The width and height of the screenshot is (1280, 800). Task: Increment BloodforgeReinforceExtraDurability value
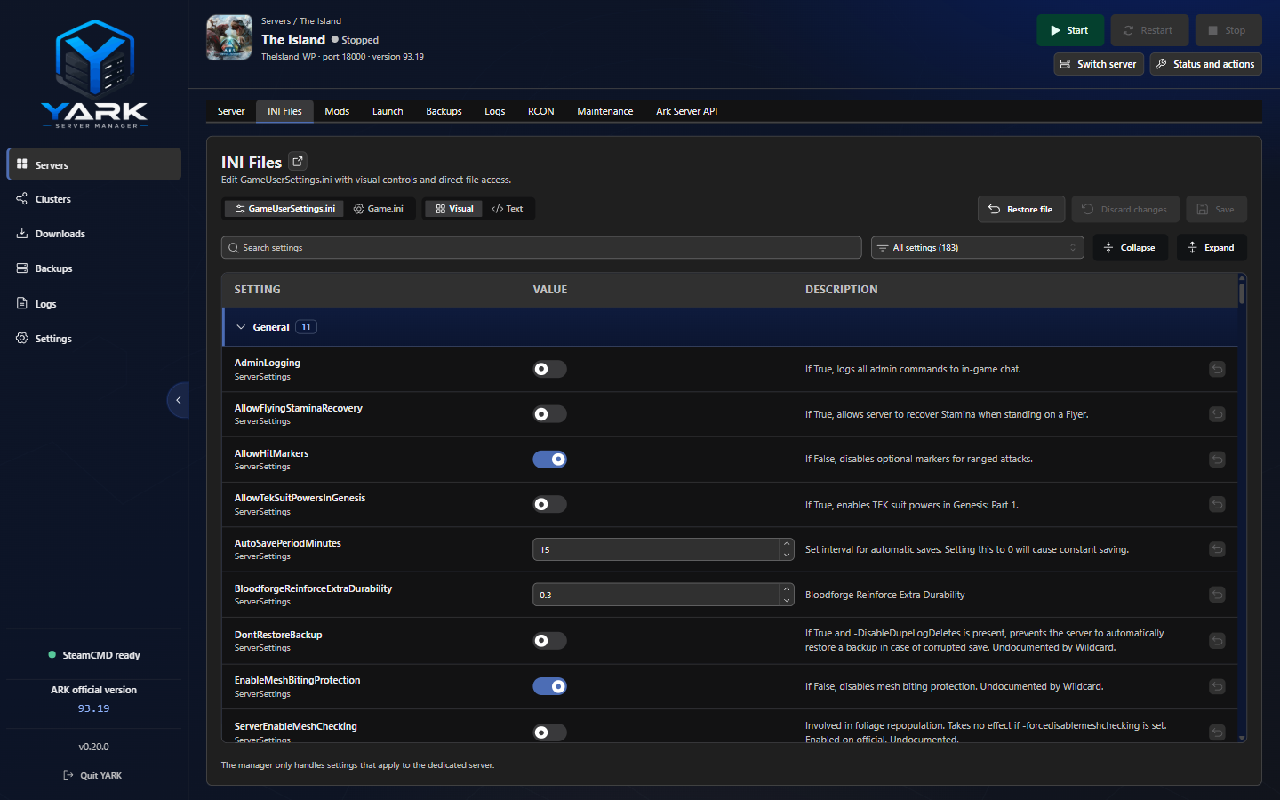click(x=787, y=589)
